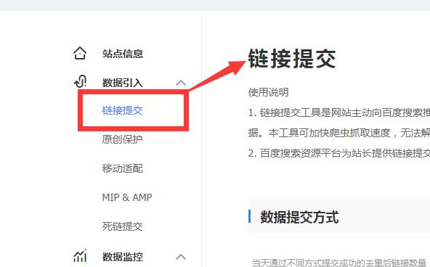
Task: Open the 原创保护 submenu item
Action: point(122,139)
